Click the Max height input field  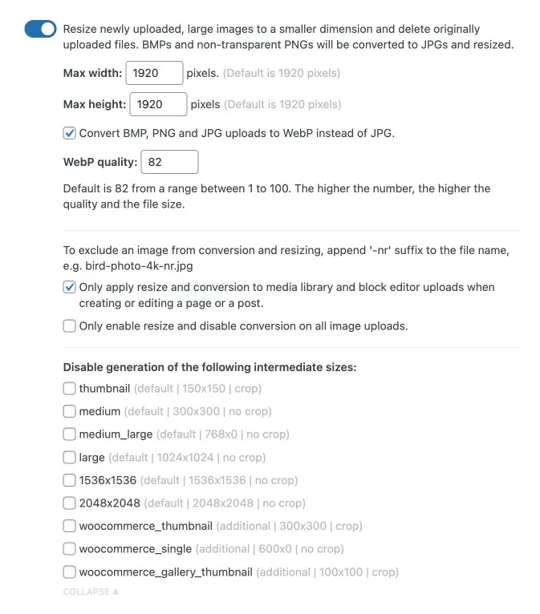[158, 104]
